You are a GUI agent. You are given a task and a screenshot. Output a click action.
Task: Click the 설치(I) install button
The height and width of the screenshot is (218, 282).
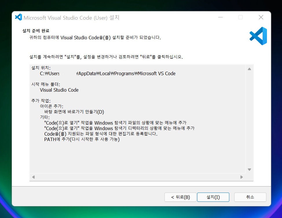pos(213,197)
